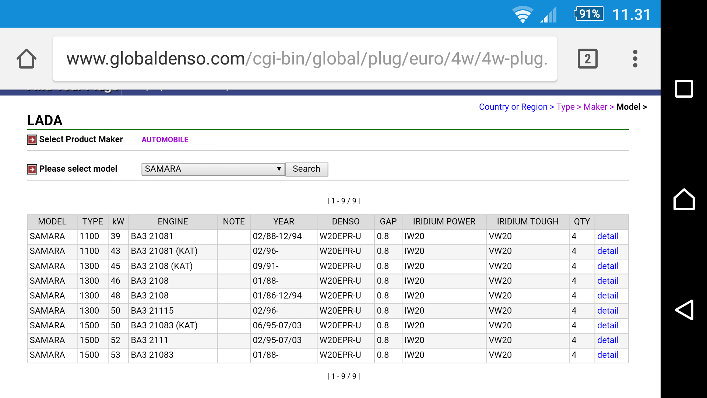707x398 pixels.
Task: Select the year cell 01/86-12/94
Action: 284,296
